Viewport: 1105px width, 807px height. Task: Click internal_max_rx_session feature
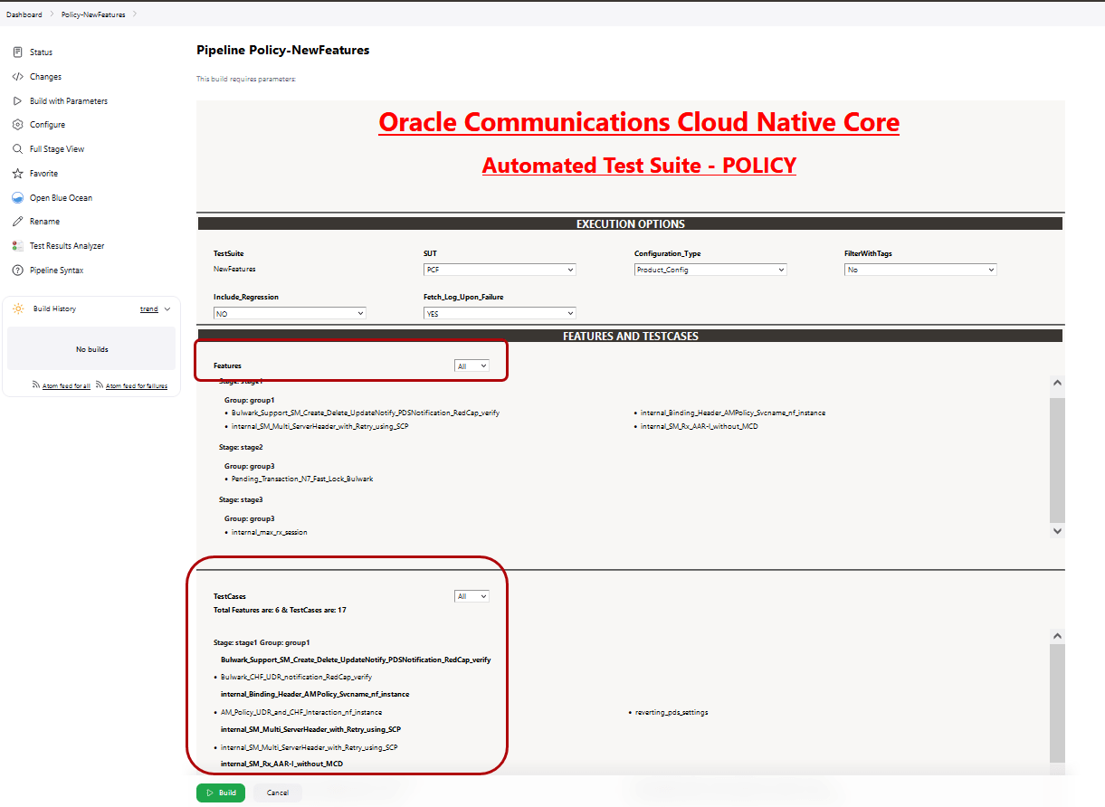[x=269, y=532]
